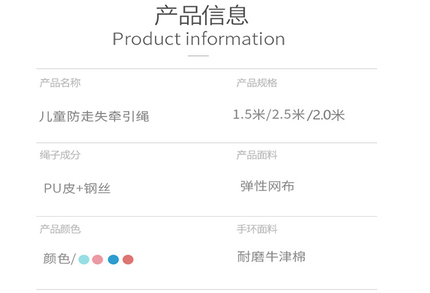This screenshot has height=293, width=430.
Task: Click the 手环面料 label
Action: [257, 229]
